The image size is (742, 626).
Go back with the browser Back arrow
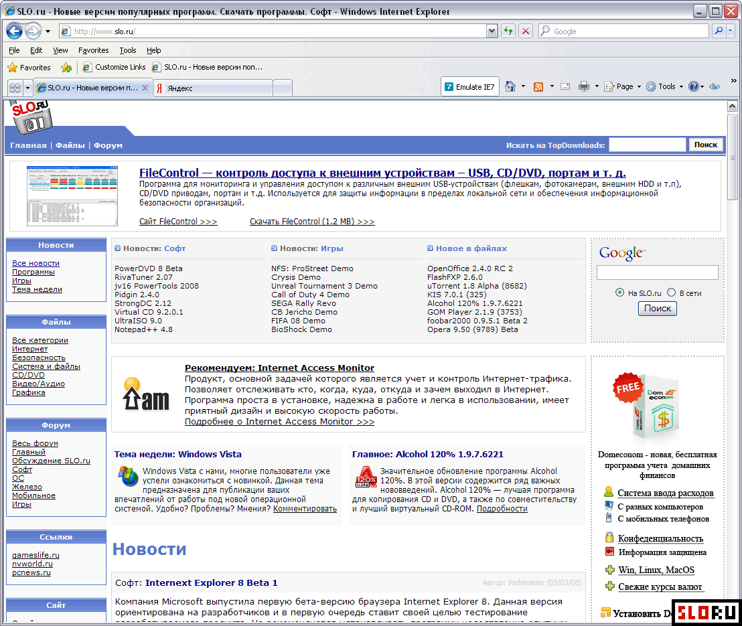click(x=14, y=31)
